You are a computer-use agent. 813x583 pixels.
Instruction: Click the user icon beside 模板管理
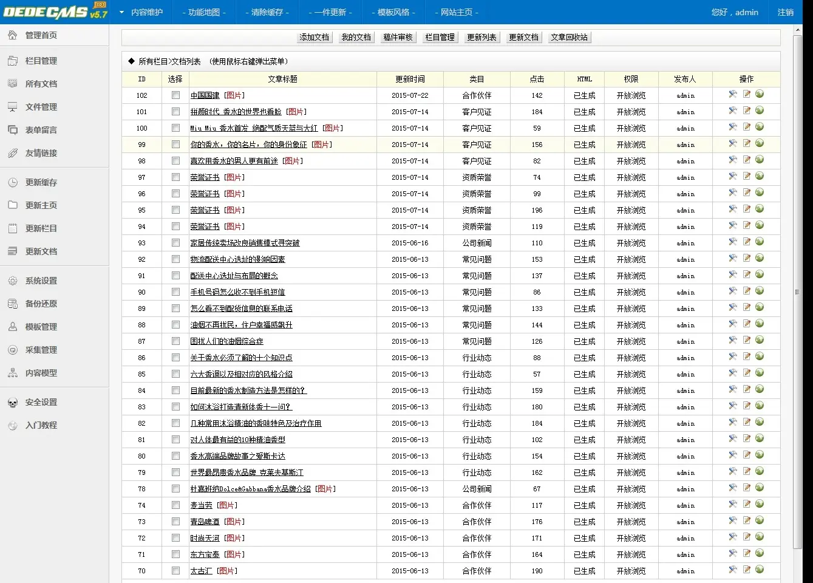pyautogui.click(x=12, y=327)
